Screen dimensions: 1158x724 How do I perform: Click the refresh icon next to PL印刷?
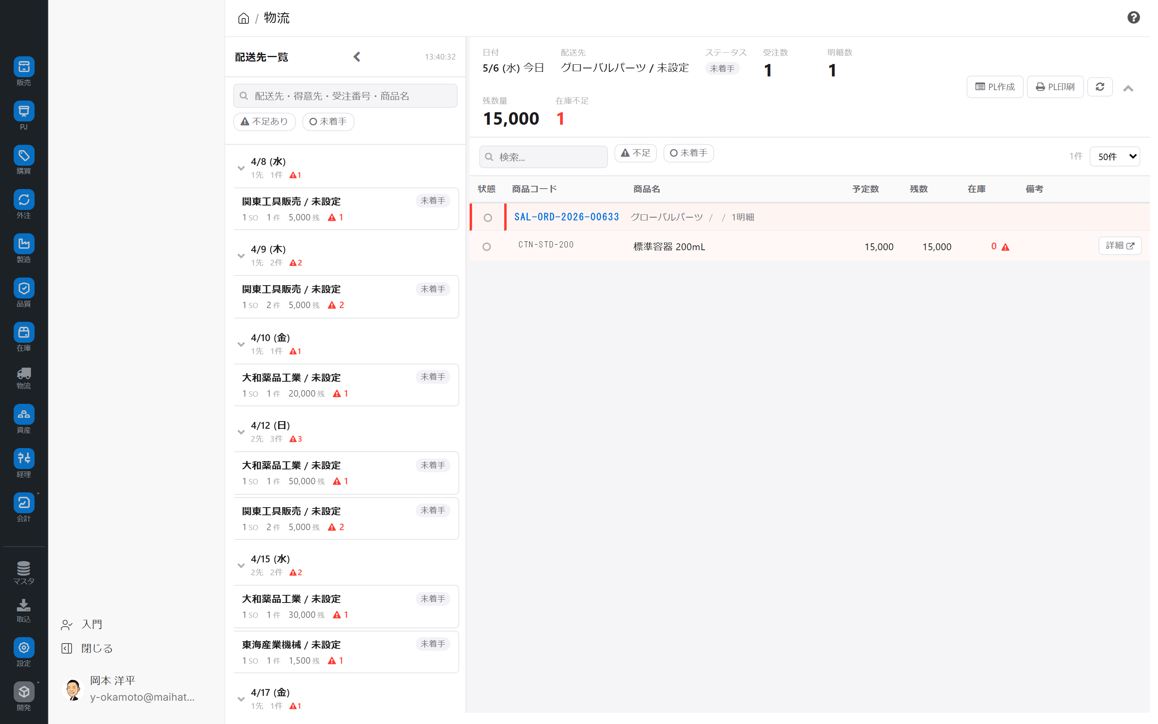(1100, 86)
